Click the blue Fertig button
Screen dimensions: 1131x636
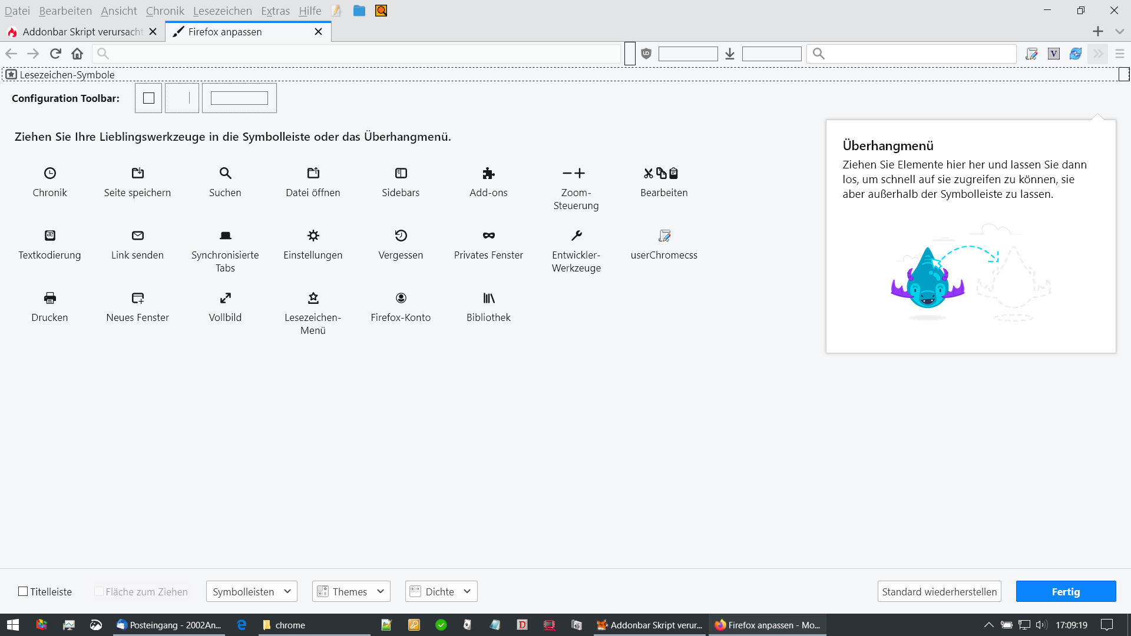pyautogui.click(x=1065, y=591)
